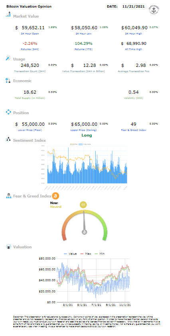Click the All Time High label

[134, 49]
